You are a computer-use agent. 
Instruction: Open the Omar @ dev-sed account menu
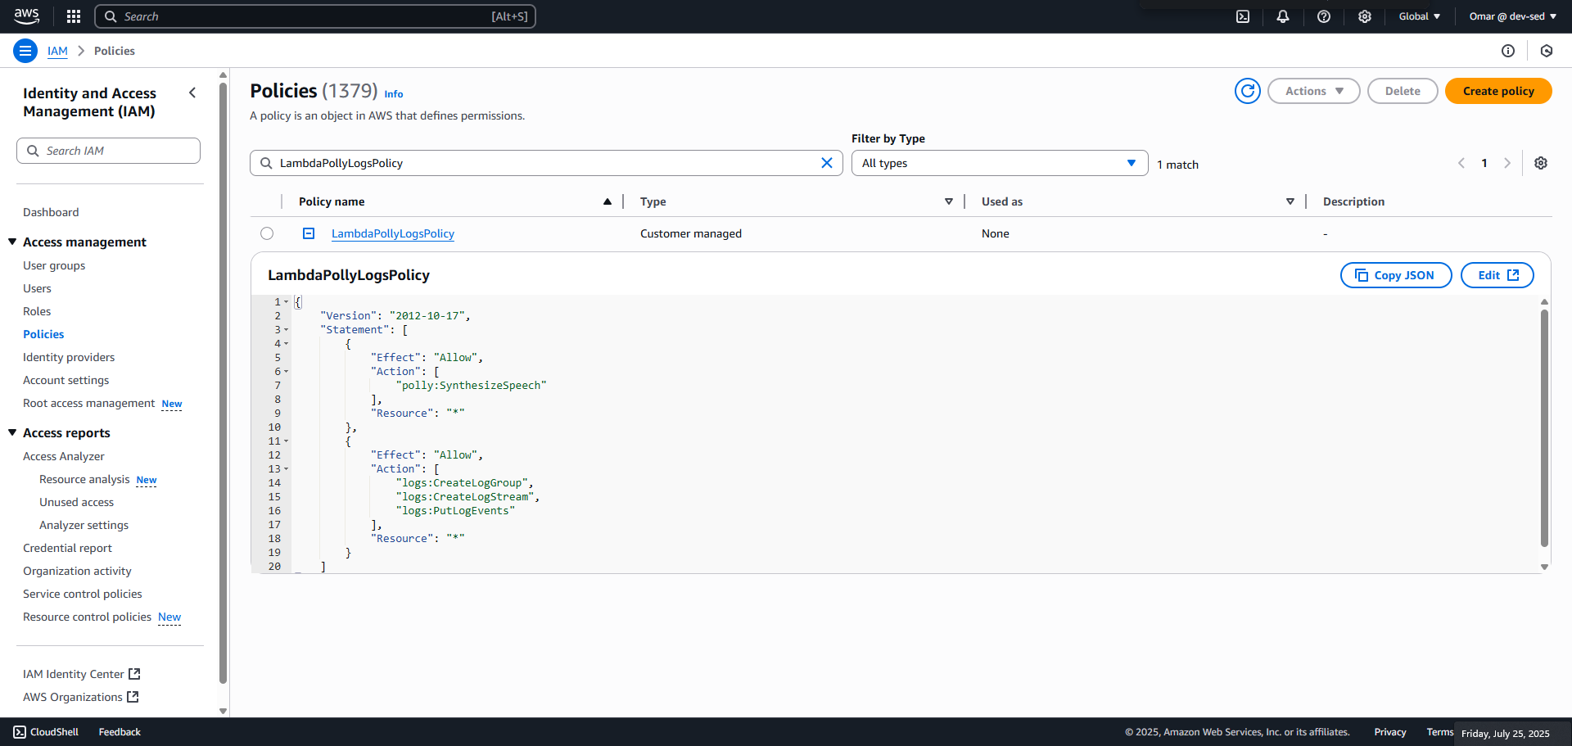tap(1513, 16)
